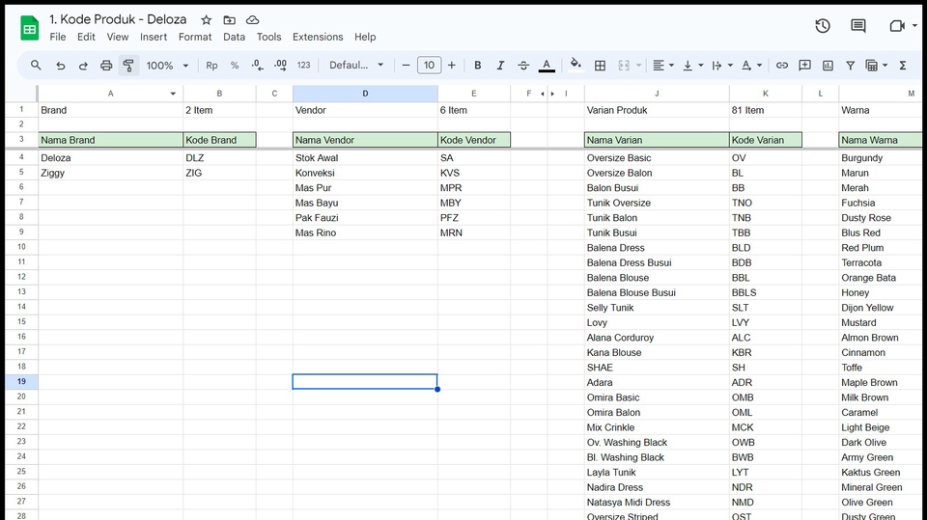Select row 19 header
This screenshot has height=520, width=927.
click(21, 382)
